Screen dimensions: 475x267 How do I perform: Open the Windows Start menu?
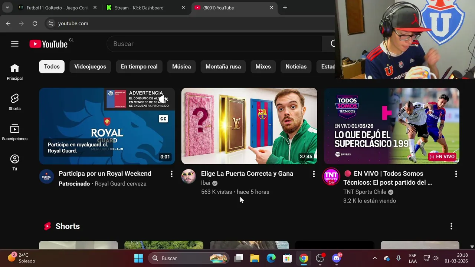138,258
